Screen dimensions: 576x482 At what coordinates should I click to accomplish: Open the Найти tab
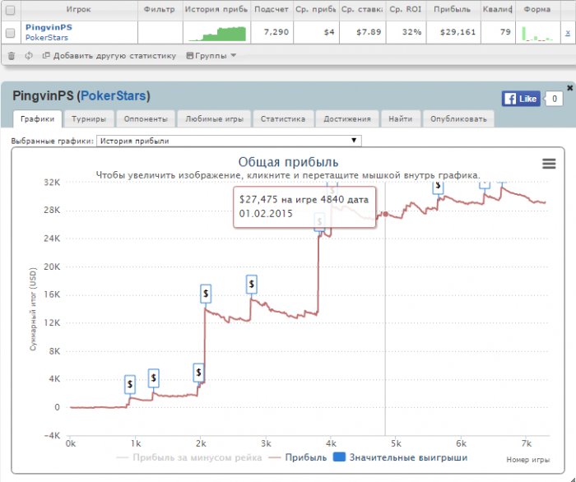pos(401,119)
